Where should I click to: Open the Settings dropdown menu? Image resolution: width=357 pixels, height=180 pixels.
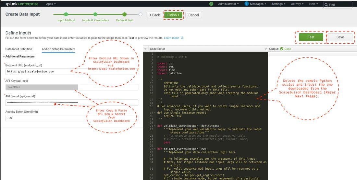pos(278,4)
